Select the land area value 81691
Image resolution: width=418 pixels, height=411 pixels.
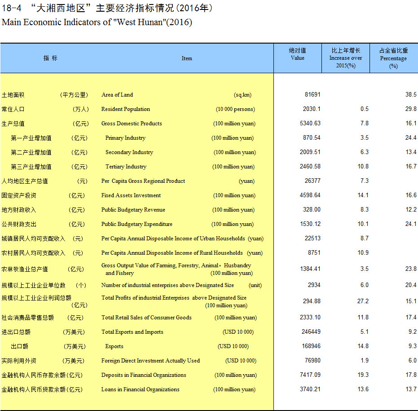point(312,94)
